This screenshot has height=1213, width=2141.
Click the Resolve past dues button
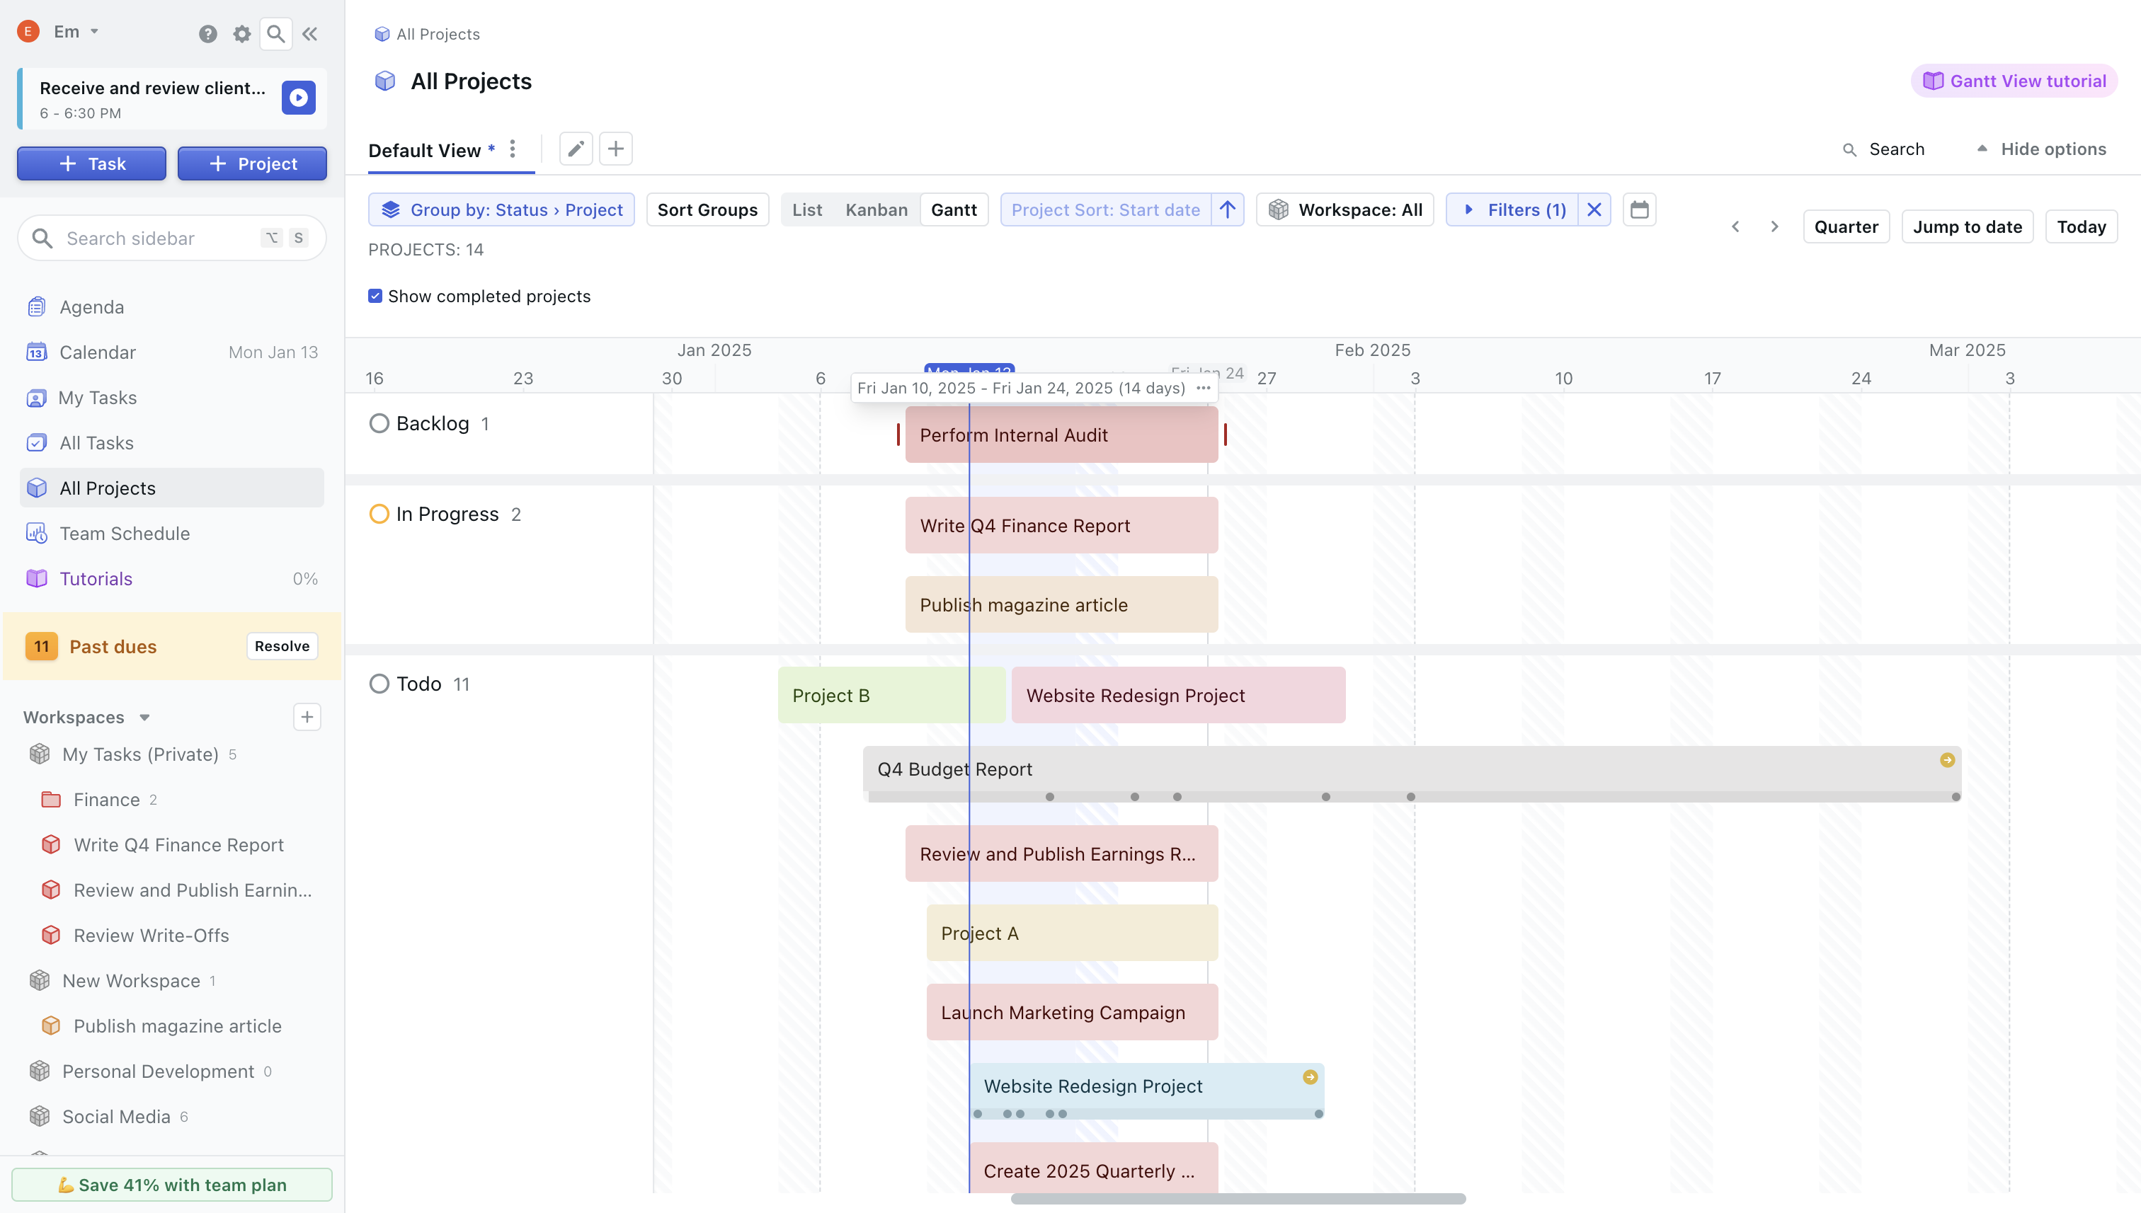[282, 645]
